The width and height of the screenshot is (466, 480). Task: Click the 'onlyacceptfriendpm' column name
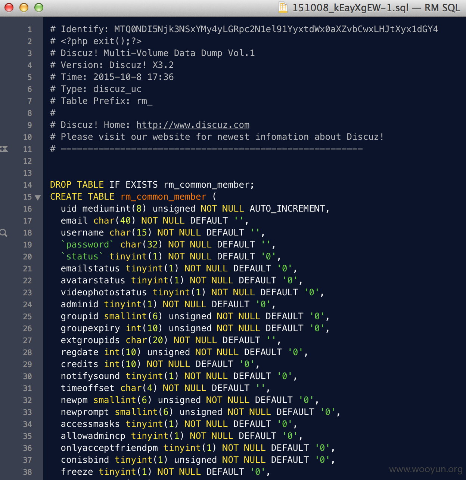pyautogui.click(x=109, y=448)
